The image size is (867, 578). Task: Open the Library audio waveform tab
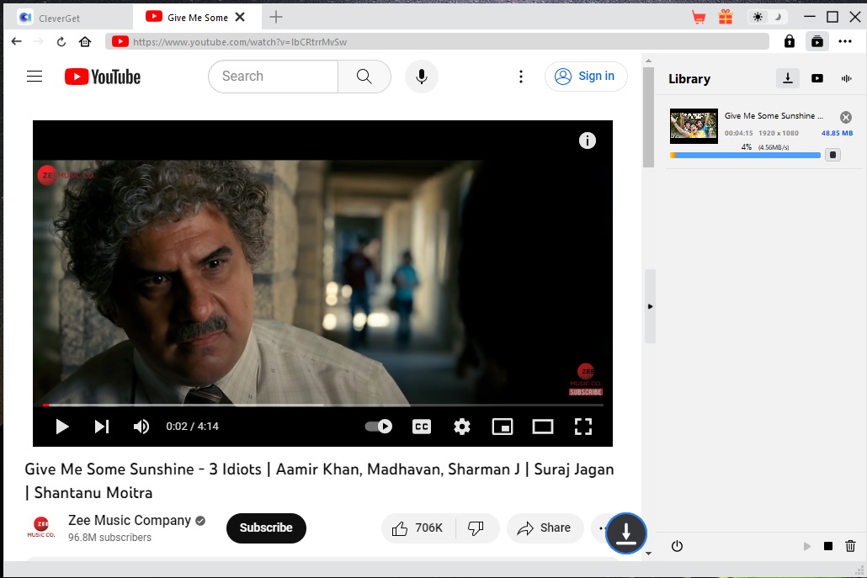click(x=846, y=78)
